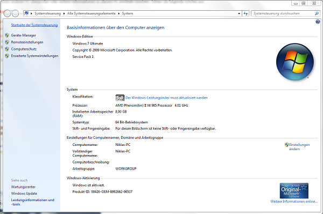
Task: Select the Windows 7 Ultimate text
Action: tap(88, 43)
